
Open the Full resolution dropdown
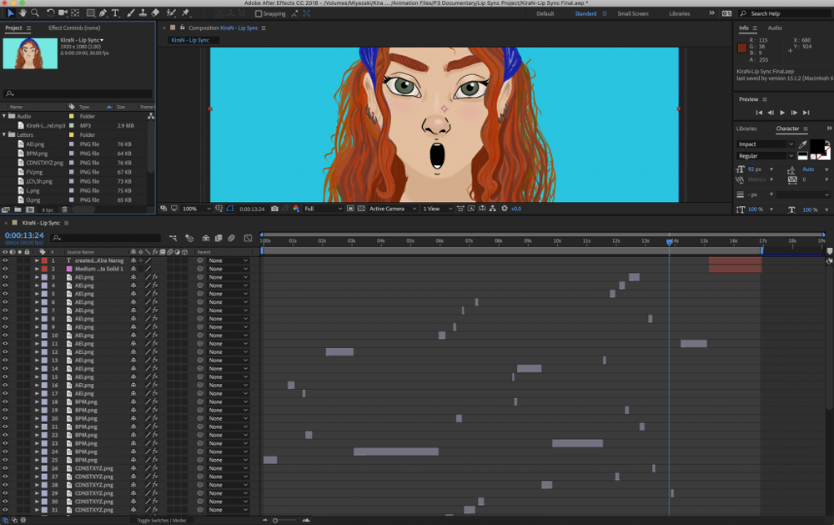[x=323, y=209]
